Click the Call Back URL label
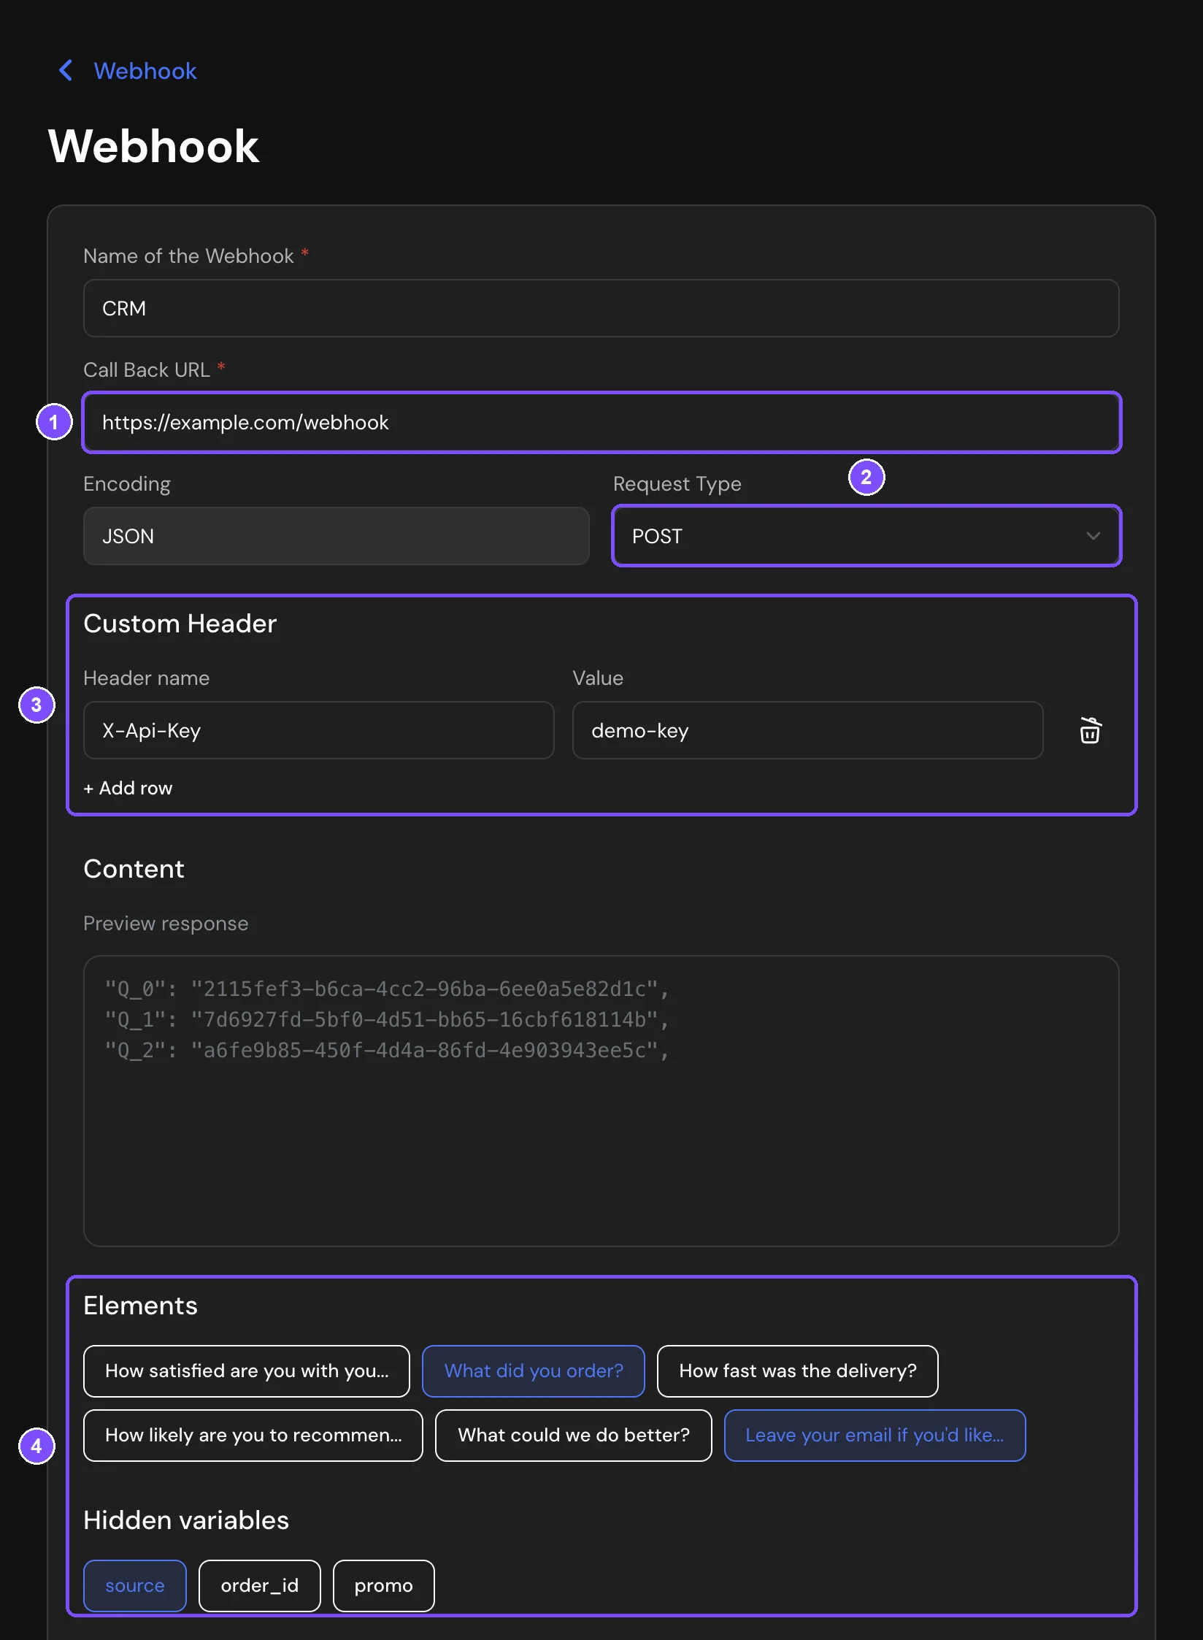This screenshot has height=1640, width=1203. (x=147, y=369)
